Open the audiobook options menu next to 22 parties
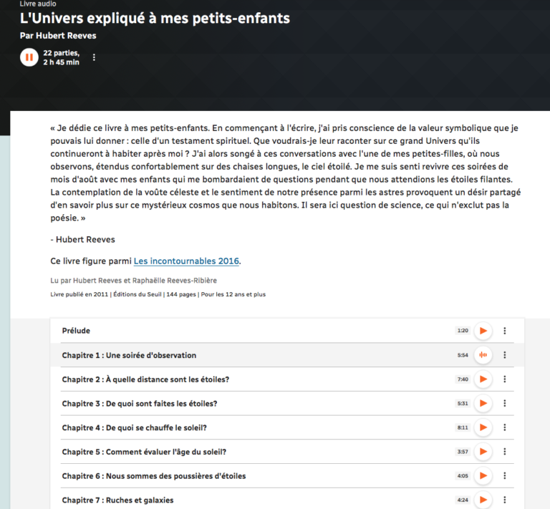The height and width of the screenshot is (509, 550). pyautogui.click(x=94, y=57)
